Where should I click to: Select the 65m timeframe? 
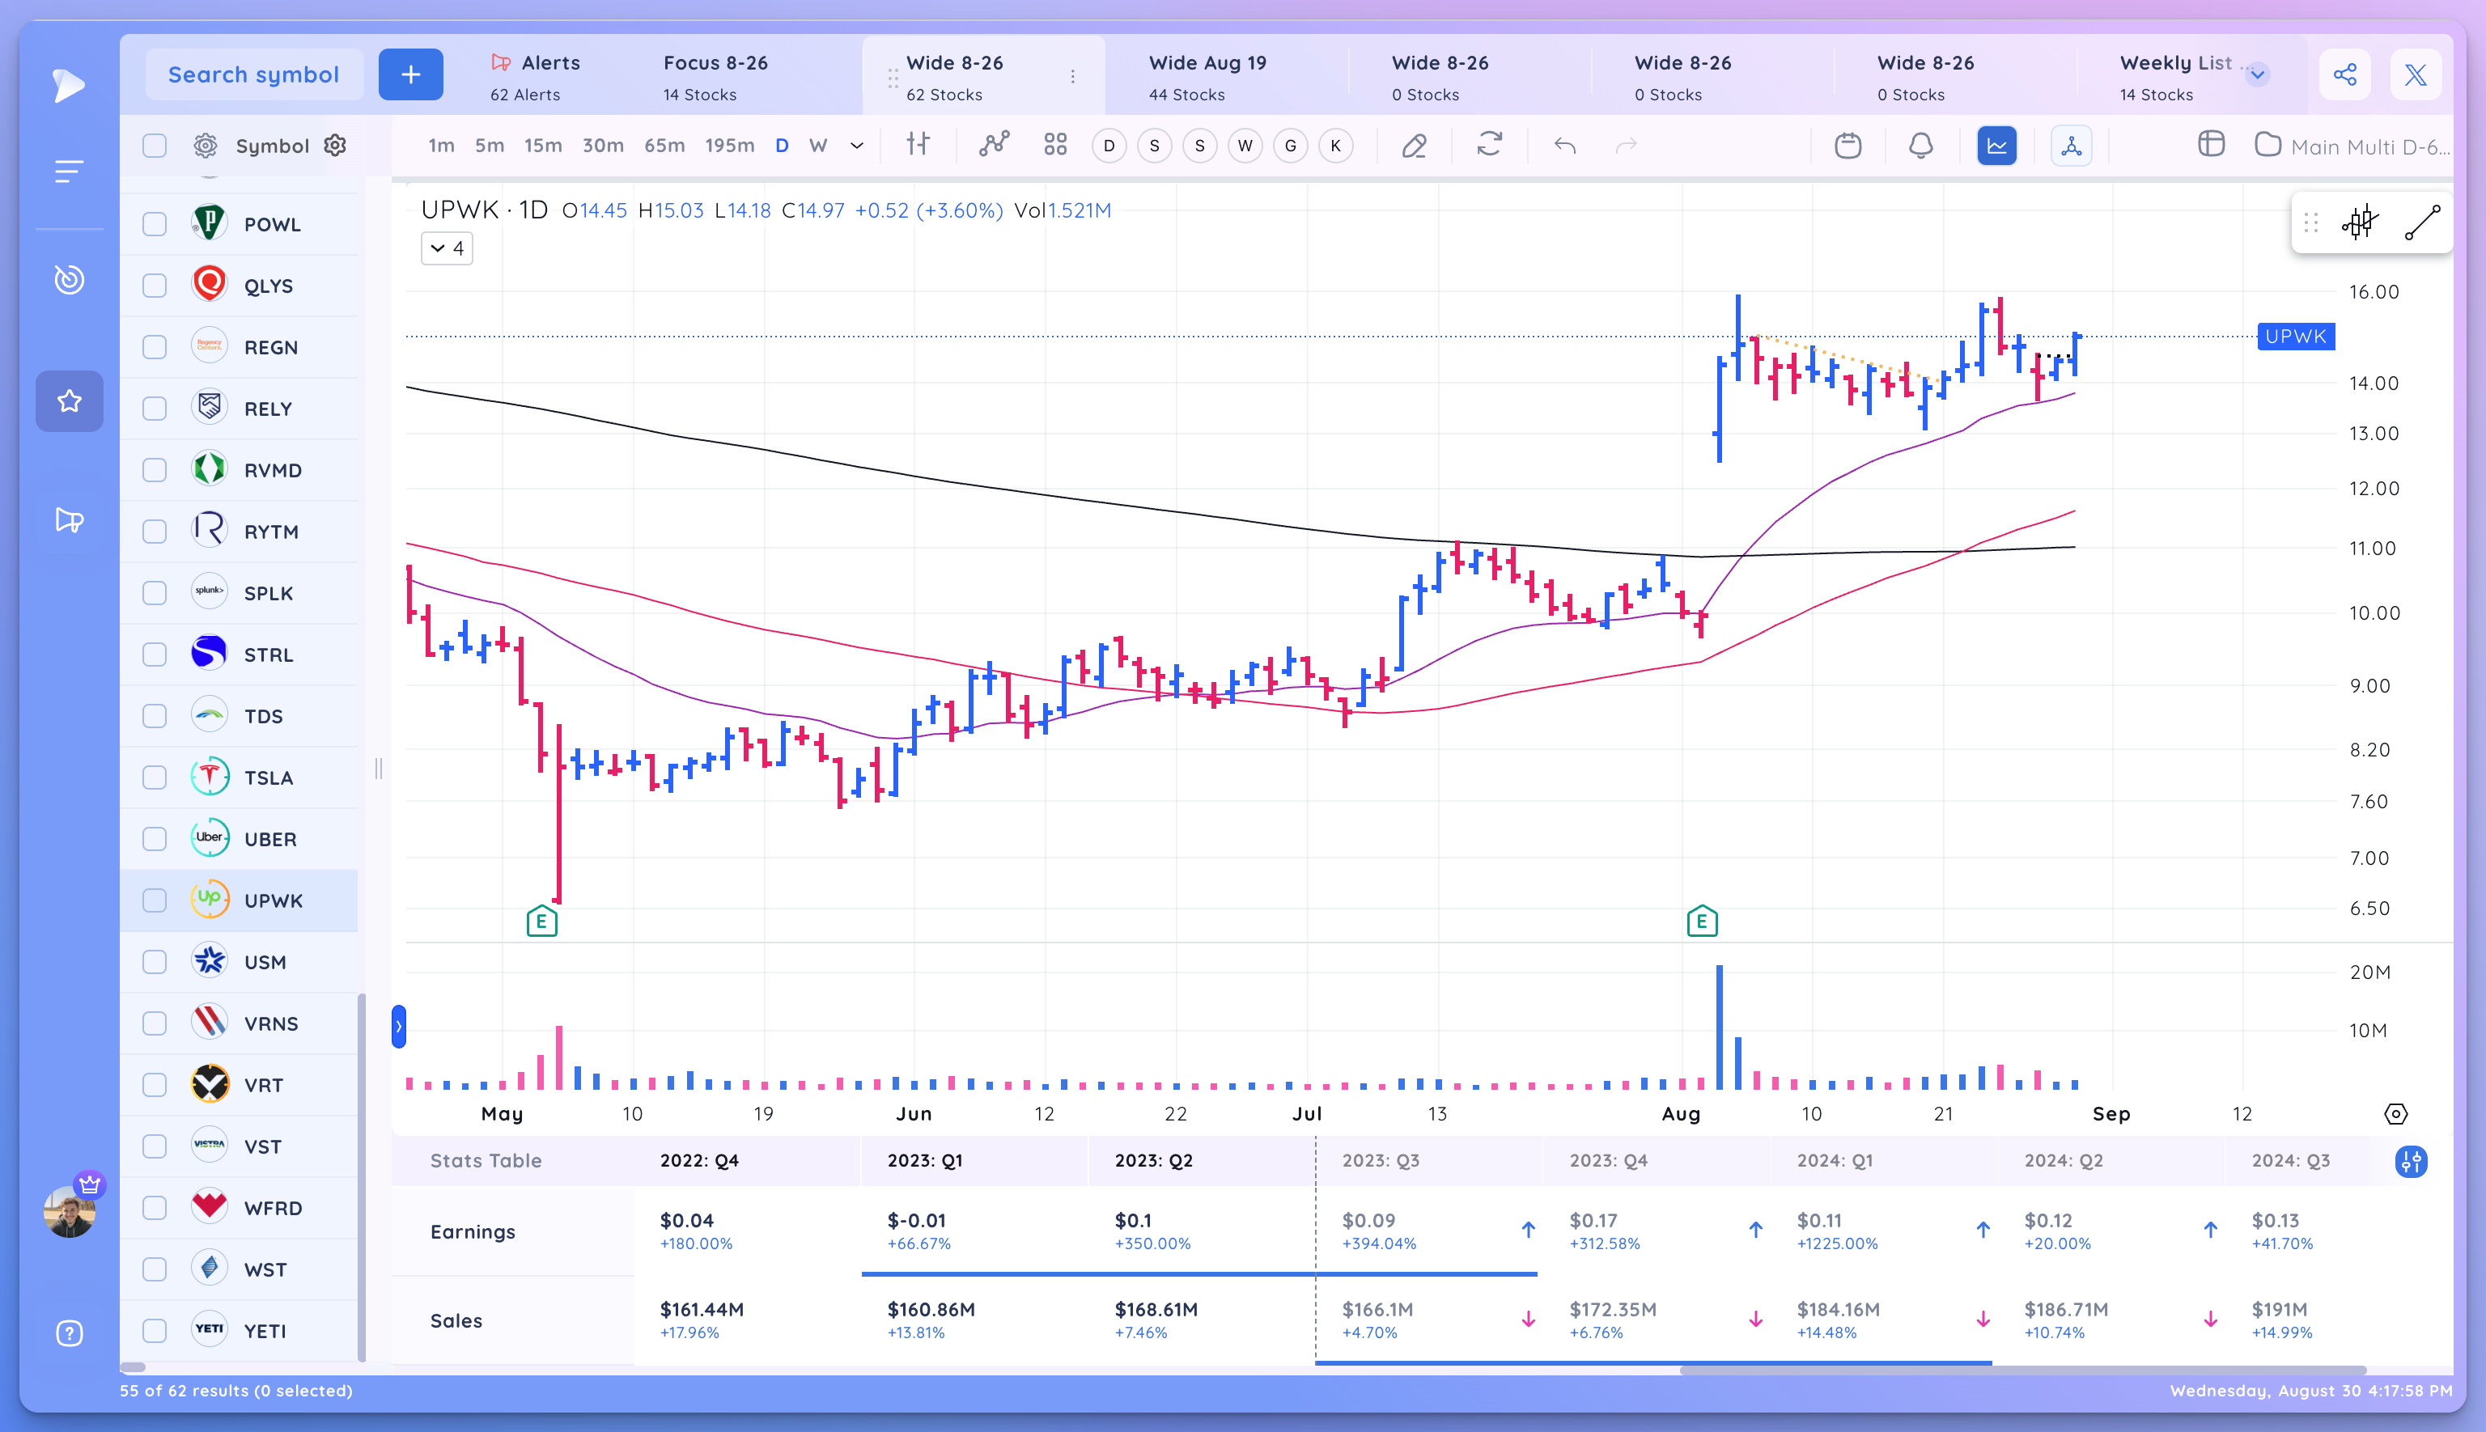(664, 146)
